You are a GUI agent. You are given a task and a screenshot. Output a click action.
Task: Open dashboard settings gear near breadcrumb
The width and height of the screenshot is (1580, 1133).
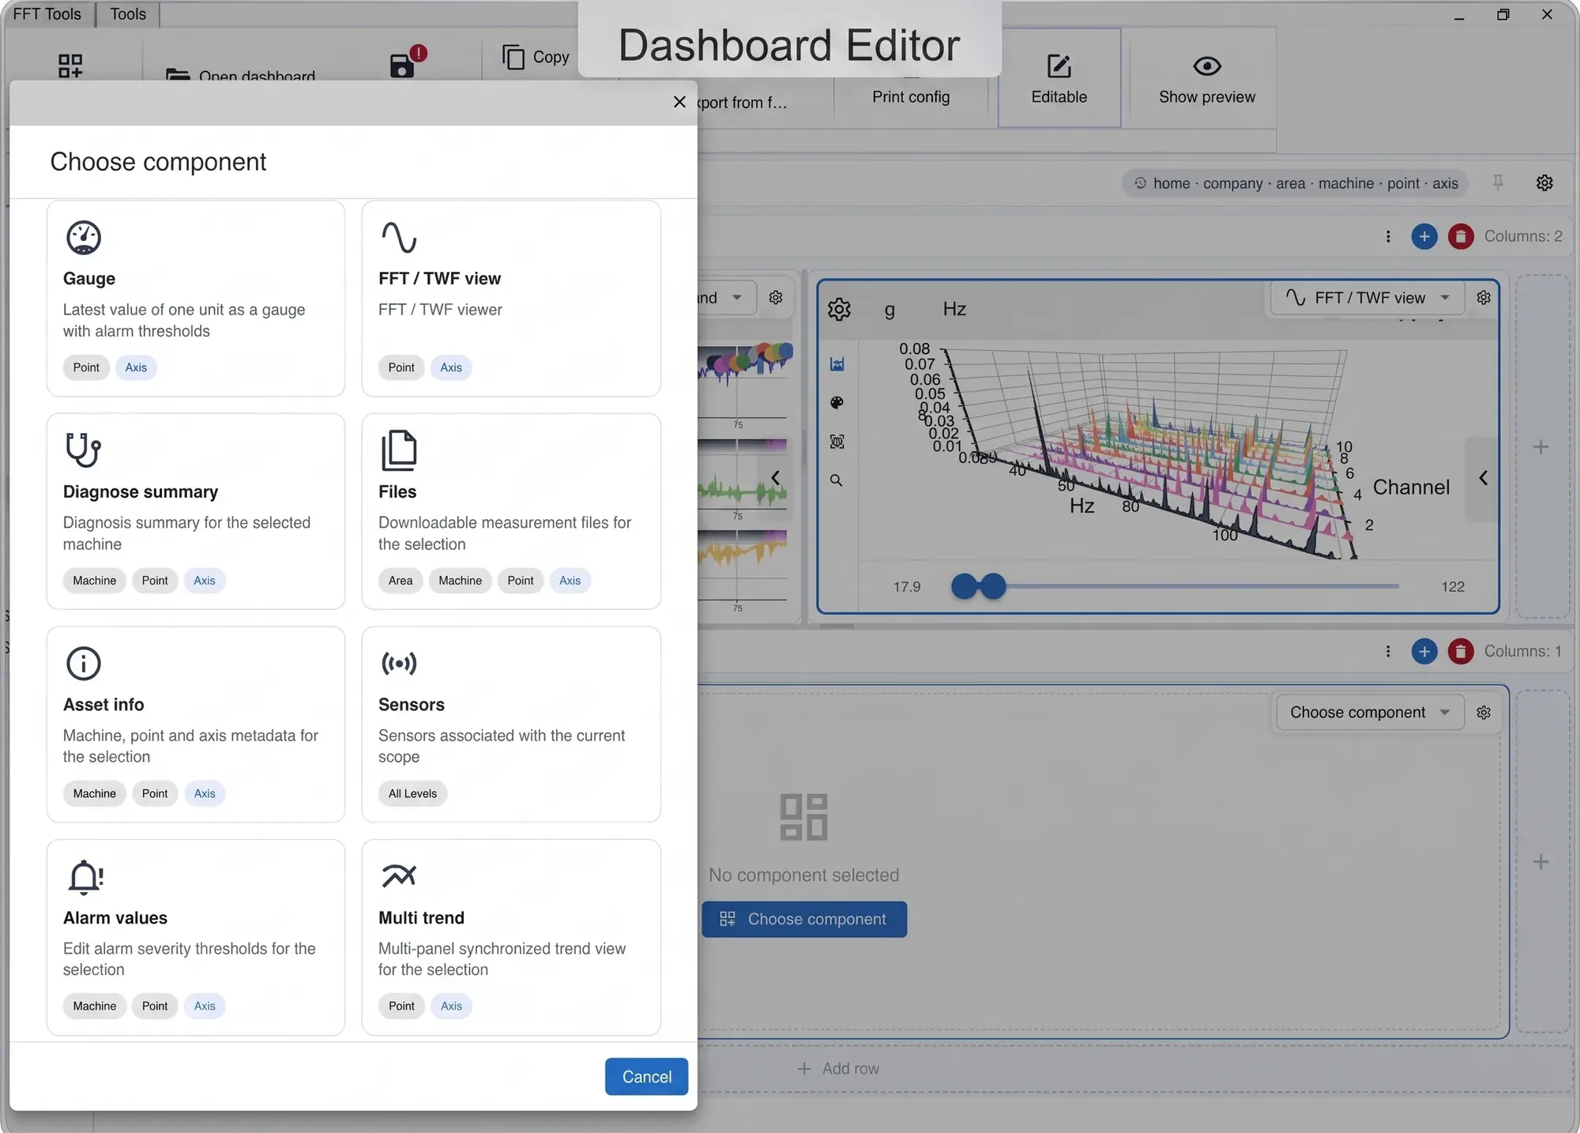[1544, 183]
